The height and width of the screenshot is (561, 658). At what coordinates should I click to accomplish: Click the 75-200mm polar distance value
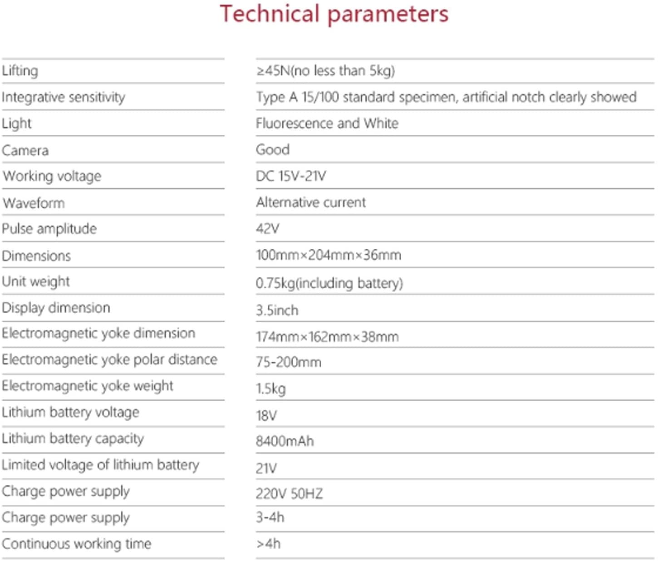[289, 362]
